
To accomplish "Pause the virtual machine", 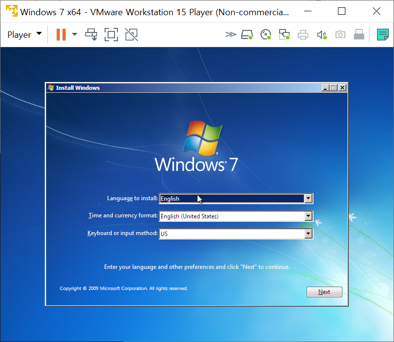I will tap(61, 34).
